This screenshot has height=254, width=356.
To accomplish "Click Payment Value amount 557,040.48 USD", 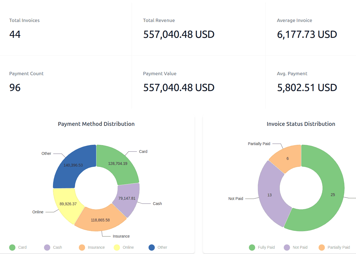I will [179, 88].
